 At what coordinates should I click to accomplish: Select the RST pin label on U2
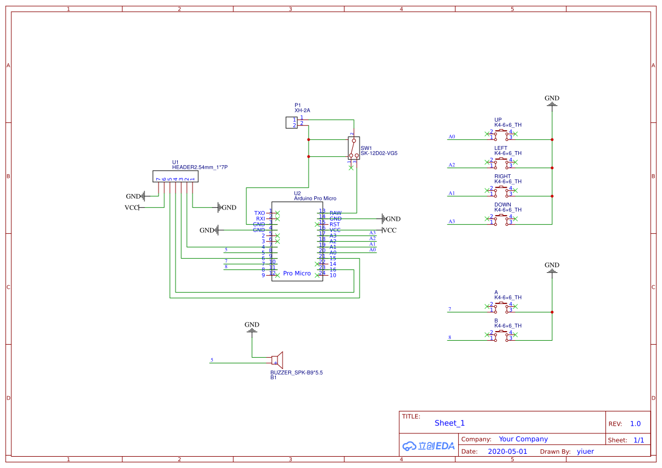(x=335, y=225)
